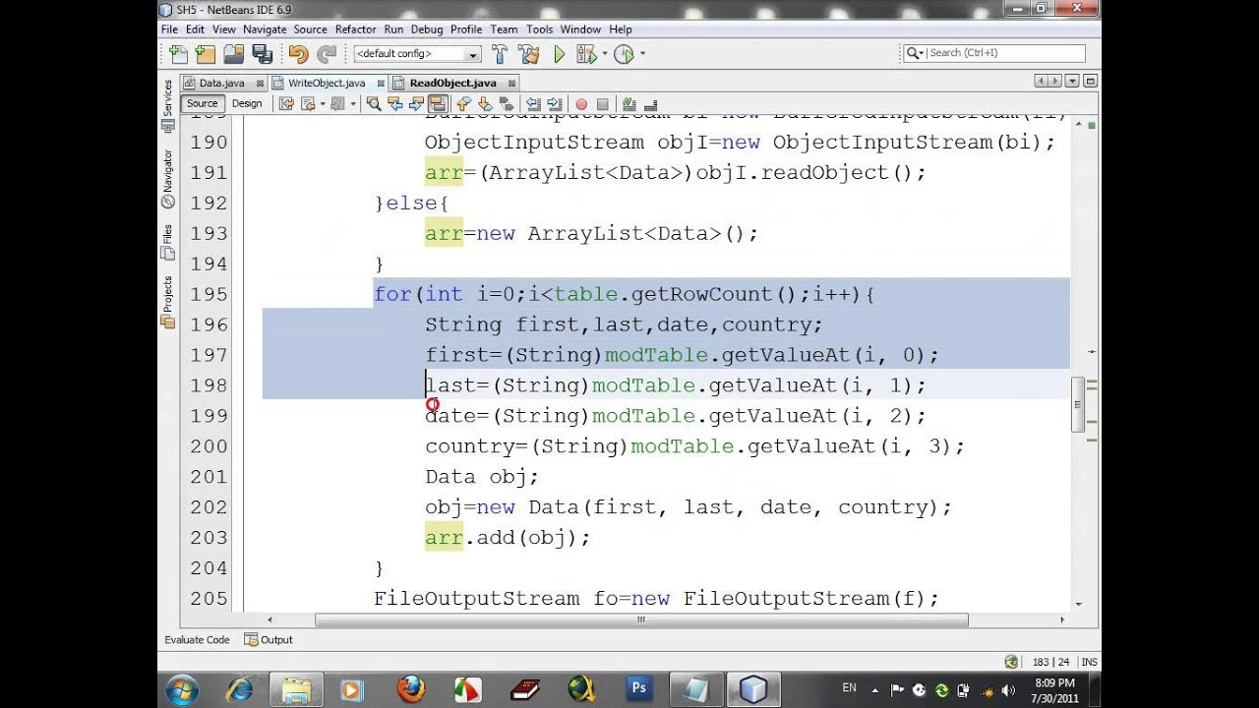Click the Open Project icon

click(233, 54)
